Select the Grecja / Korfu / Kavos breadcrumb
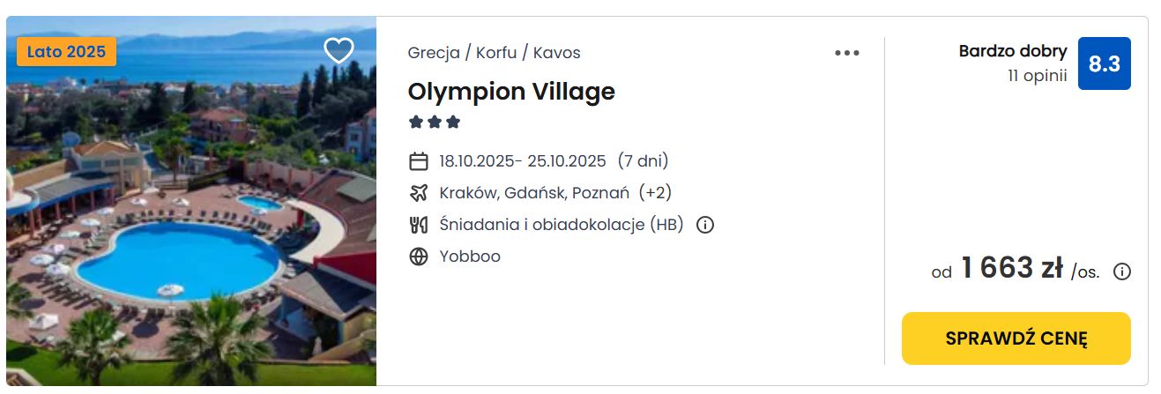This screenshot has height=394, width=1161. tap(494, 53)
